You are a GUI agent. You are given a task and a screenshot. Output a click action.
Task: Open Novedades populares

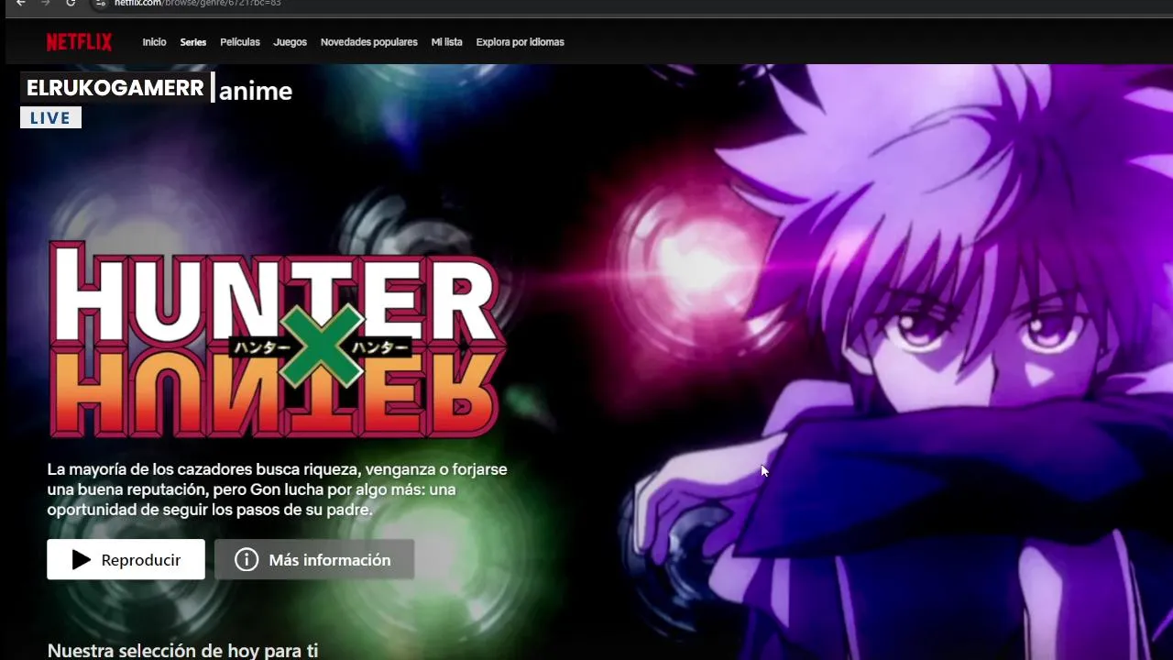(x=368, y=42)
